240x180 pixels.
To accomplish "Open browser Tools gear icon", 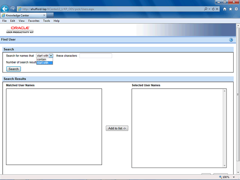I will click(236, 9).
